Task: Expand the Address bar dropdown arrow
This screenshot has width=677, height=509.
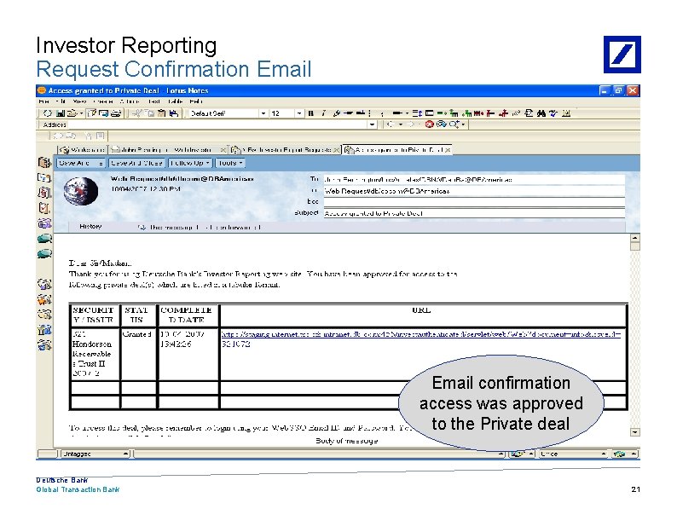Action: click(372, 124)
